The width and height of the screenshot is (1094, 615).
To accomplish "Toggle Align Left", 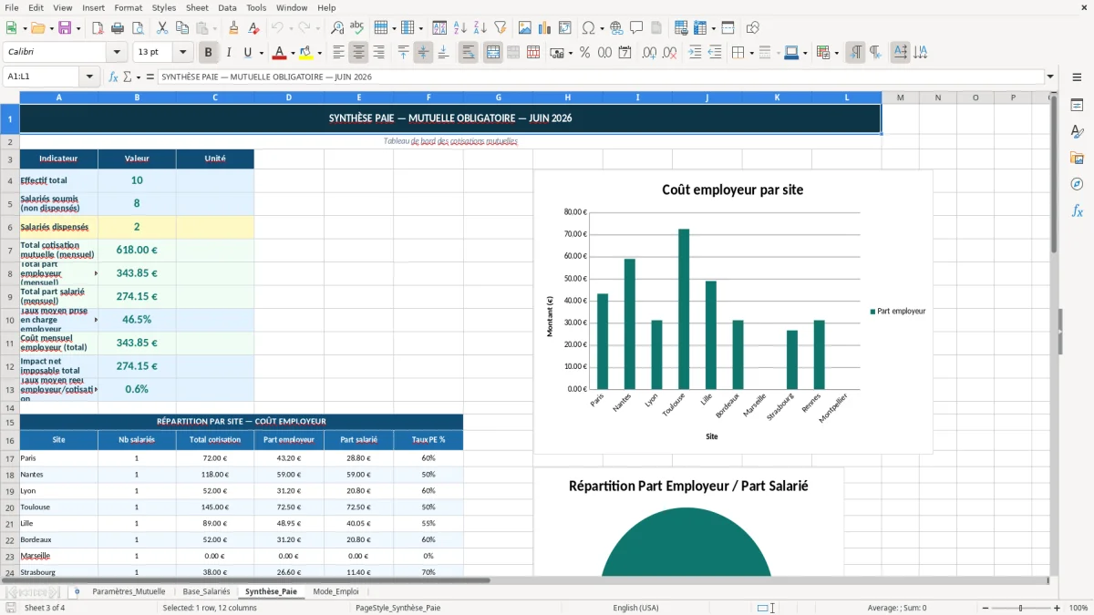I will pyautogui.click(x=338, y=53).
